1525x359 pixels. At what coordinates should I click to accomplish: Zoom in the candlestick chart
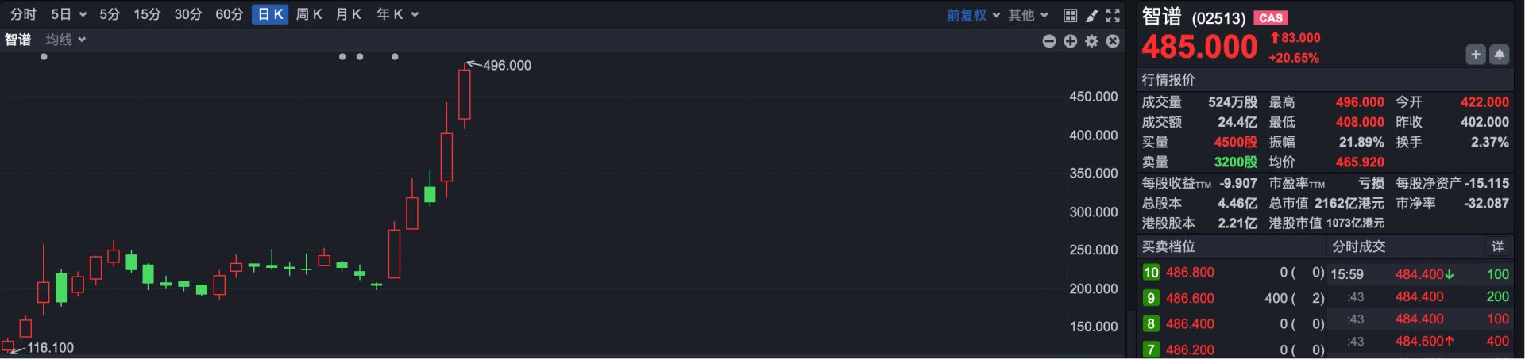[1071, 41]
